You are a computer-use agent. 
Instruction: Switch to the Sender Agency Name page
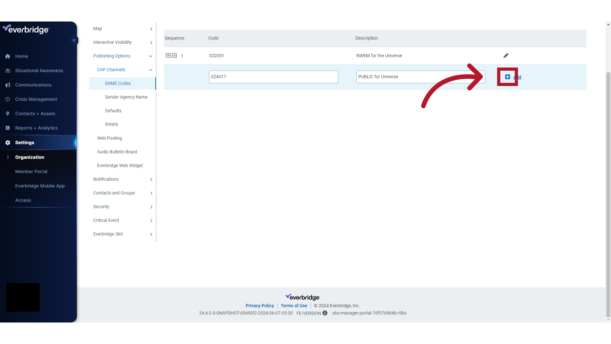[126, 97]
